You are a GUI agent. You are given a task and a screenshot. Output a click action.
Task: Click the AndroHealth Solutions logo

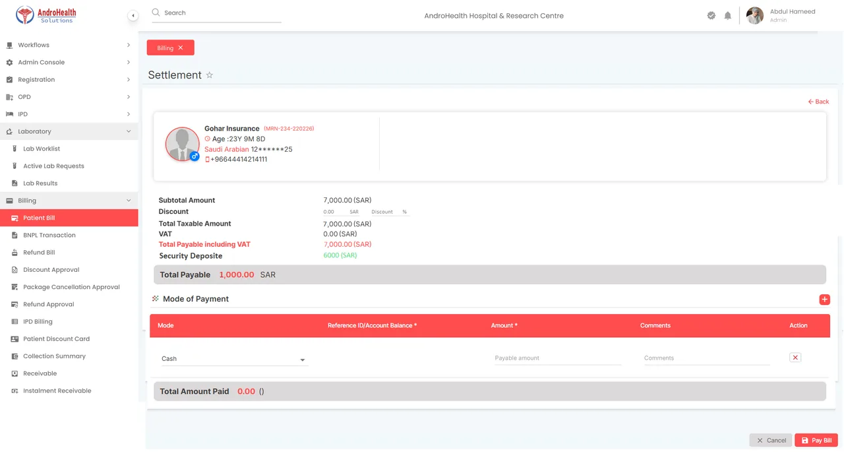coord(46,15)
